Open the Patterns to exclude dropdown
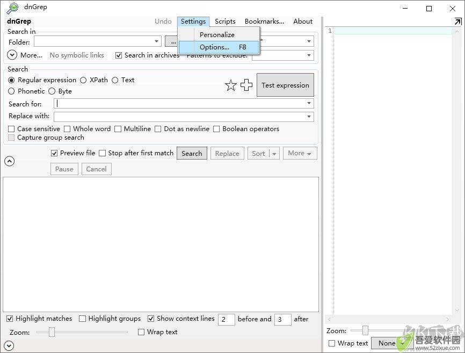 (x=309, y=55)
